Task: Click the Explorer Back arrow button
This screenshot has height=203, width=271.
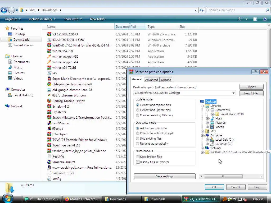Action: click(x=4, y=10)
